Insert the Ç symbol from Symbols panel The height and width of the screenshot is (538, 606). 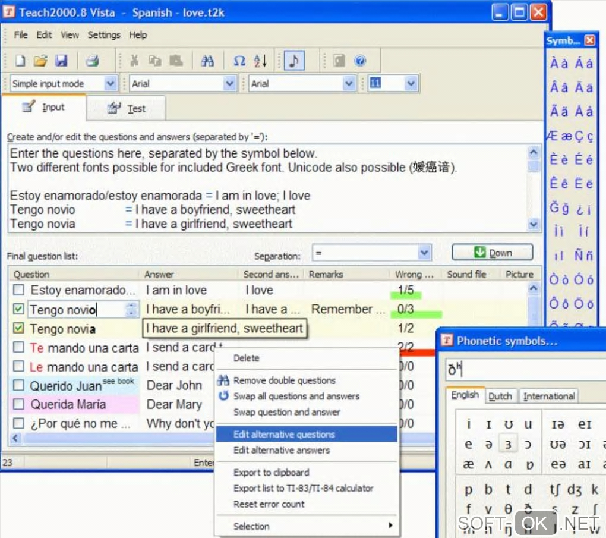click(579, 136)
